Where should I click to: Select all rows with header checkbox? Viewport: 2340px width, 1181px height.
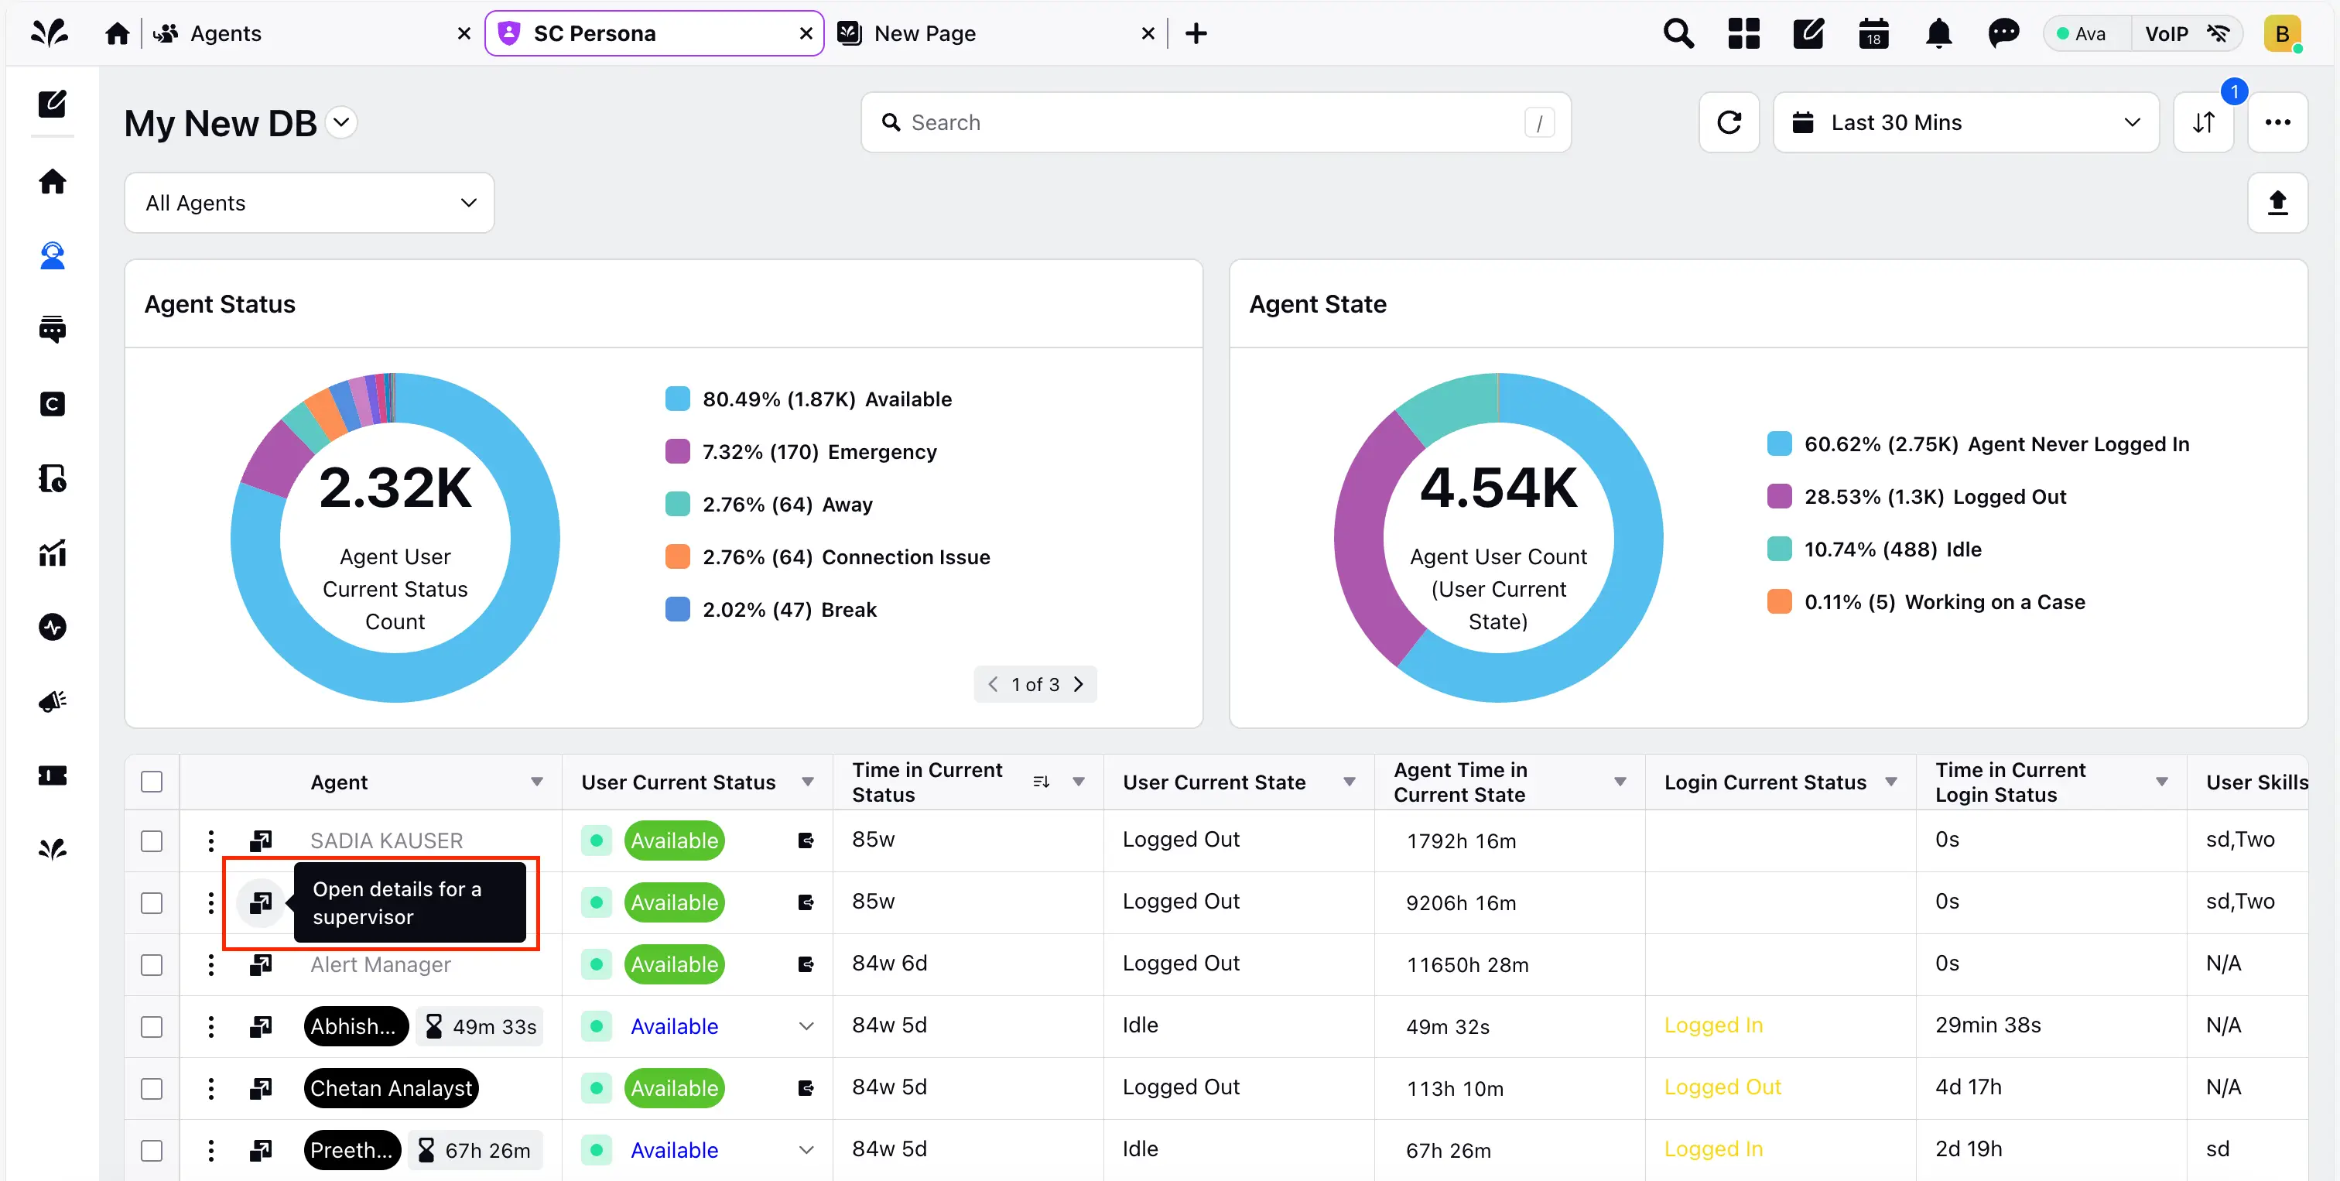pyautogui.click(x=152, y=782)
